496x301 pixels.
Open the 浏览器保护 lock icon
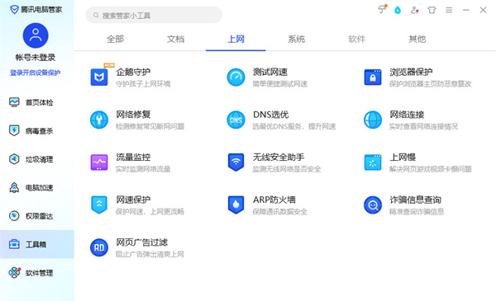(373, 77)
